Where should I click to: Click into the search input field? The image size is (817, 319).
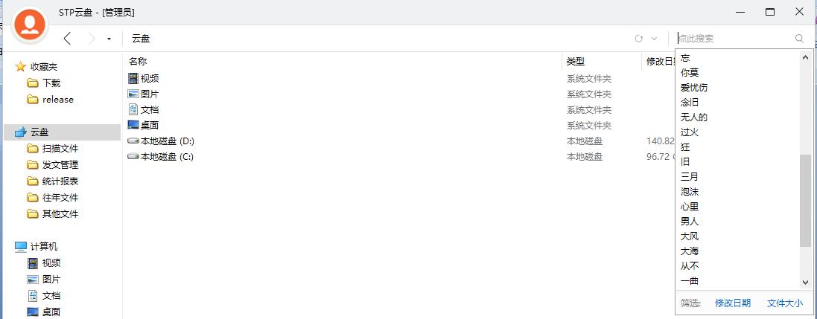[734, 39]
